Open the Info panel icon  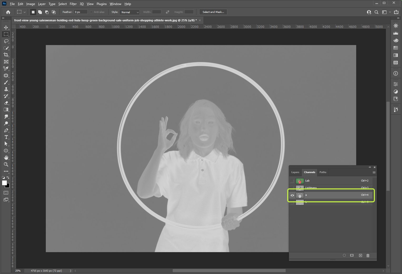[396, 74]
